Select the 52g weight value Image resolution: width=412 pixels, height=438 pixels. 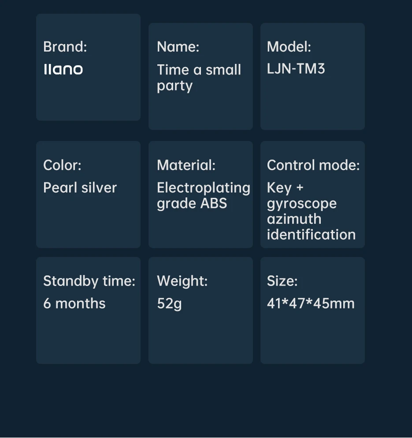[x=169, y=304]
